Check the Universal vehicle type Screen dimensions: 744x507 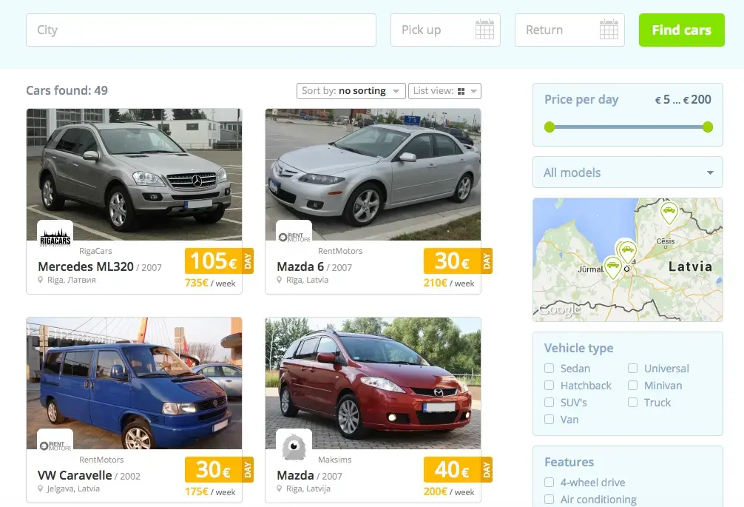(x=632, y=369)
